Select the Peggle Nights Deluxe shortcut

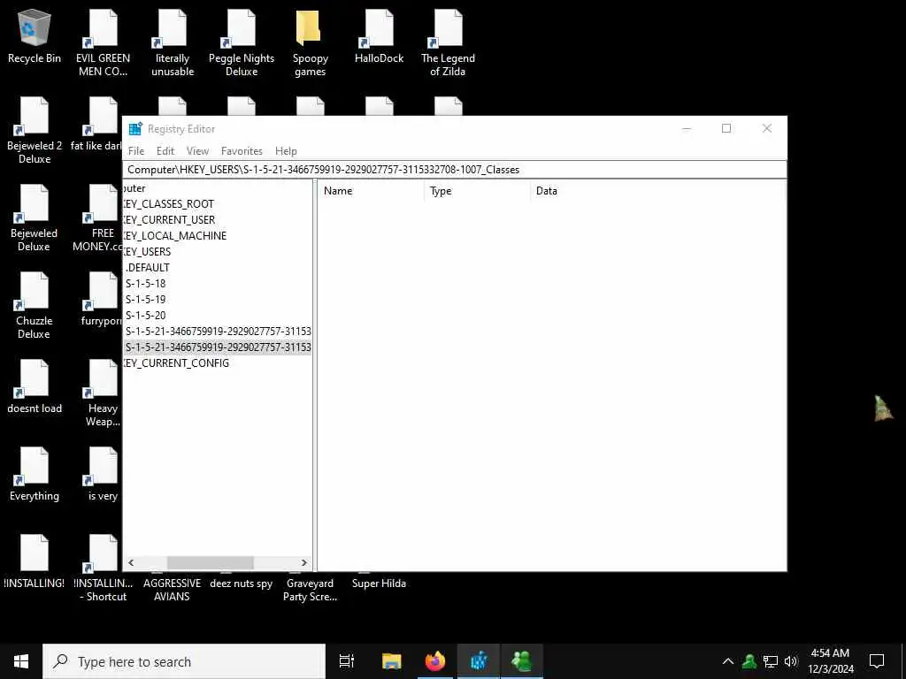242,43
